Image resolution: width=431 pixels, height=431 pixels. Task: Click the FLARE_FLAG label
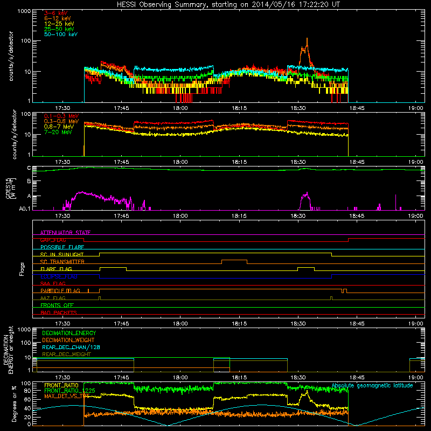point(56,269)
